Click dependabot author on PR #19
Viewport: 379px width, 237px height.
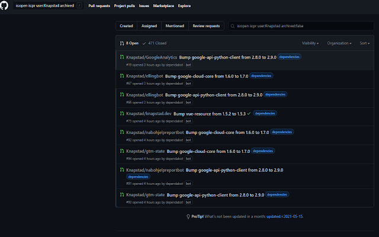click(174, 65)
